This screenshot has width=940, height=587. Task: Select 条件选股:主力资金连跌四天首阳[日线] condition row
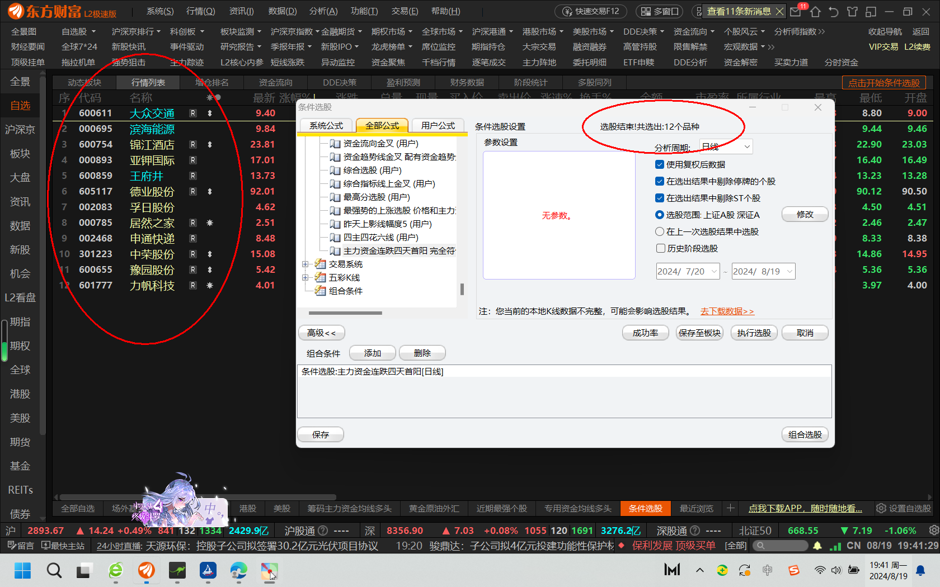[x=564, y=371]
